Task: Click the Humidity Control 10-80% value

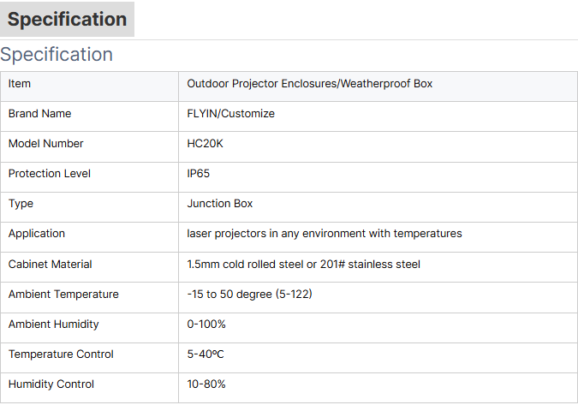Action: [206, 384]
